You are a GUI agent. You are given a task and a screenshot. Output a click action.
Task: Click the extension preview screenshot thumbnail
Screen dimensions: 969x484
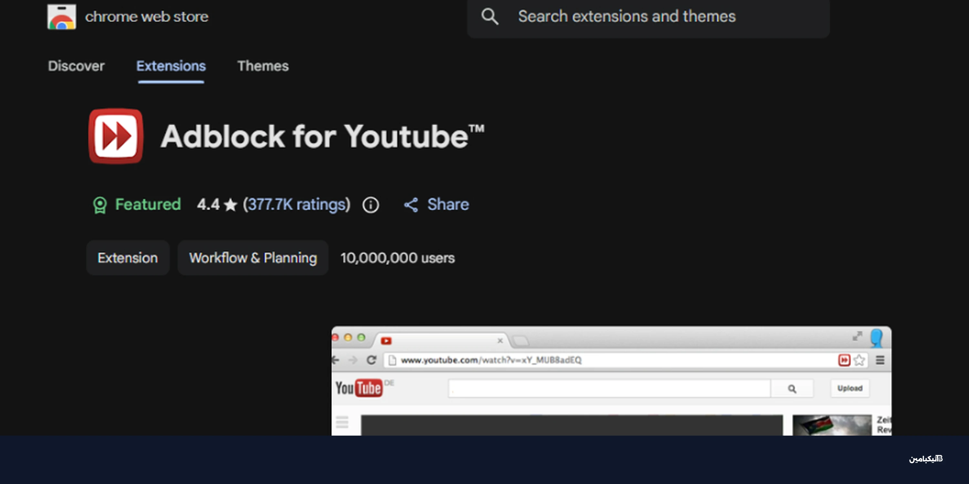click(611, 381)
